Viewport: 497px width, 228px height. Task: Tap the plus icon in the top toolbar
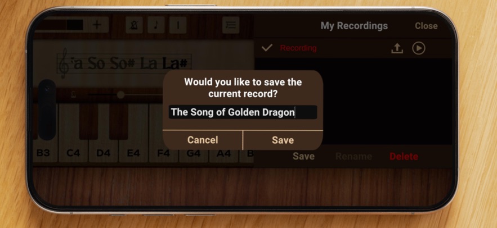coord(97,25)
